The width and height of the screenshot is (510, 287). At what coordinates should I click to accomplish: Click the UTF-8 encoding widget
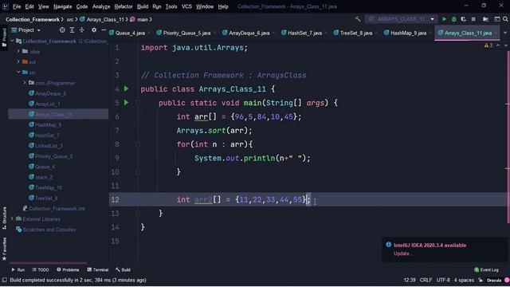click(x=443, y=280)
